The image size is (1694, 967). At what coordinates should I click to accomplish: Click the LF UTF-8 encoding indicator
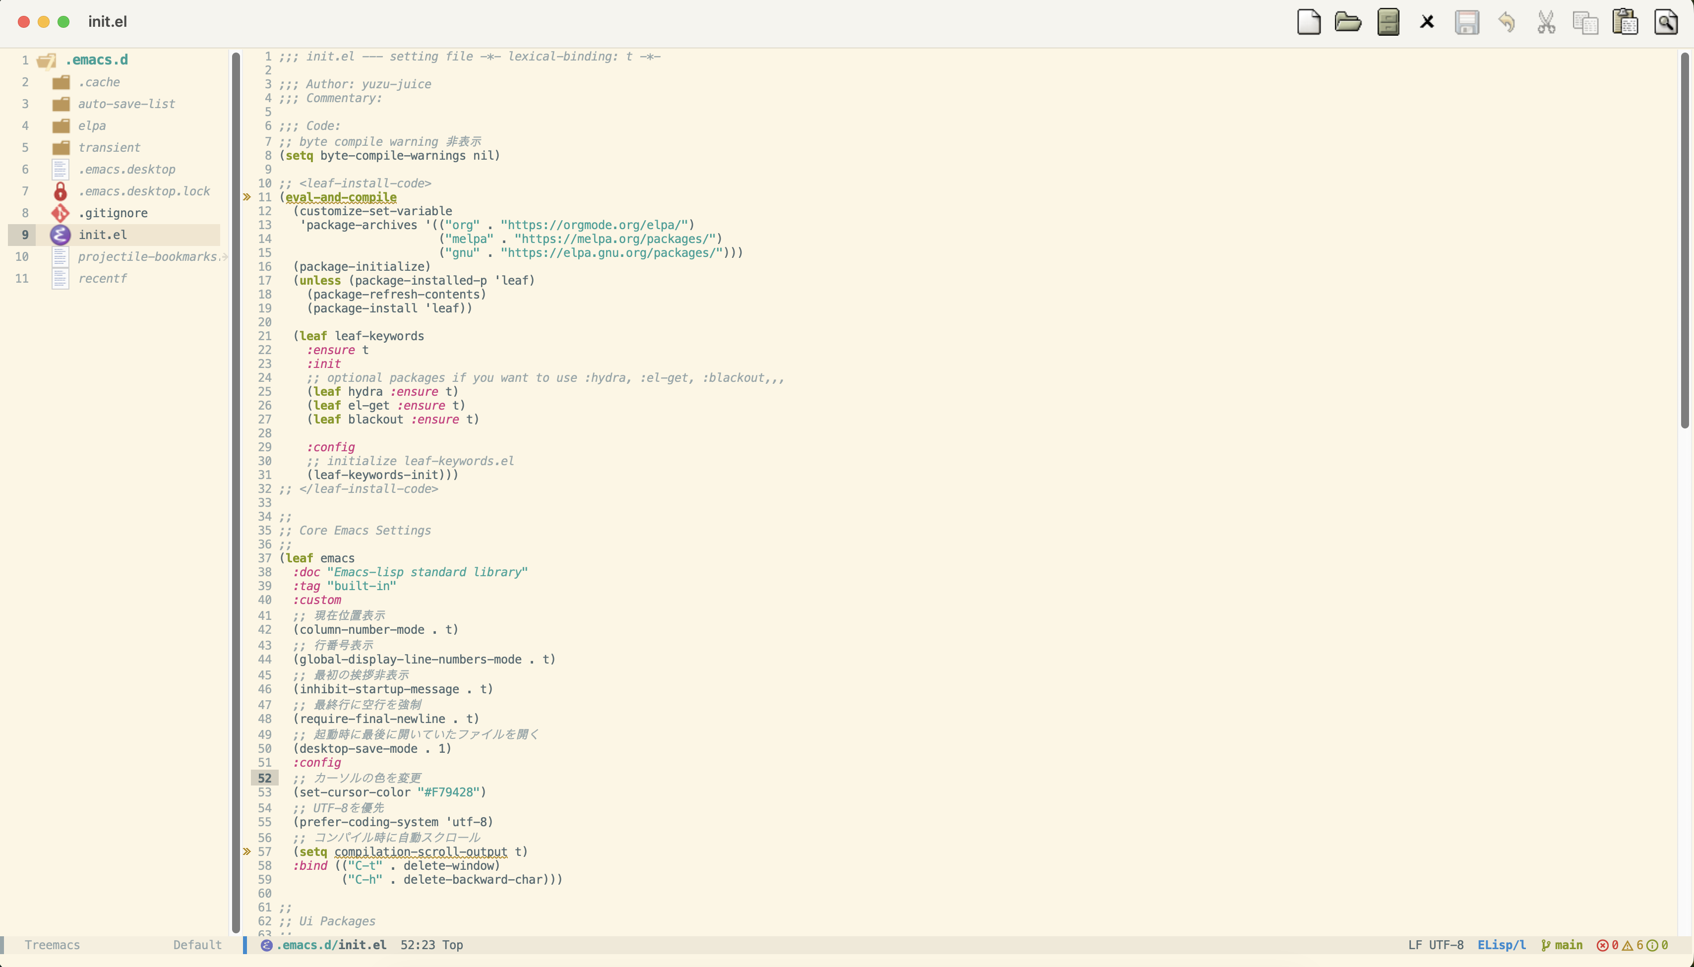coord(1436,945)
